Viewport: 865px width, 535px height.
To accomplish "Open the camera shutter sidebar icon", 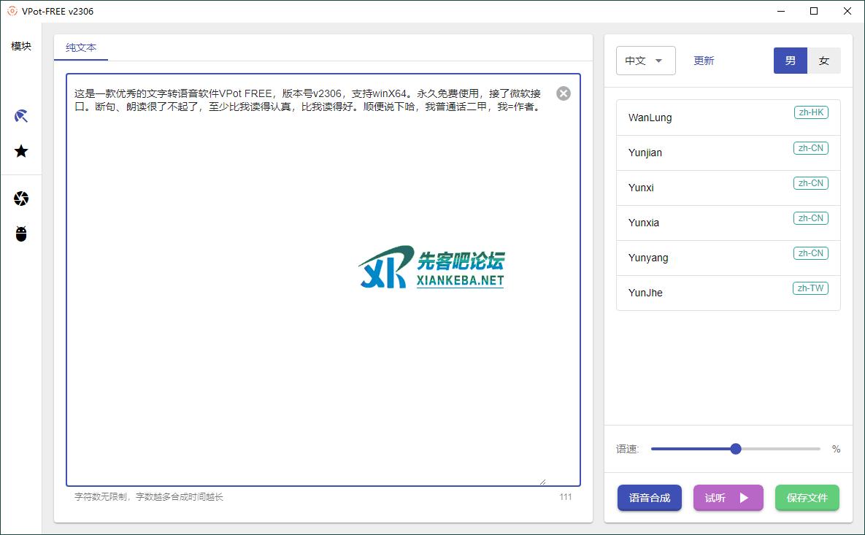I will pyautogui.click(x=21, y=199).
